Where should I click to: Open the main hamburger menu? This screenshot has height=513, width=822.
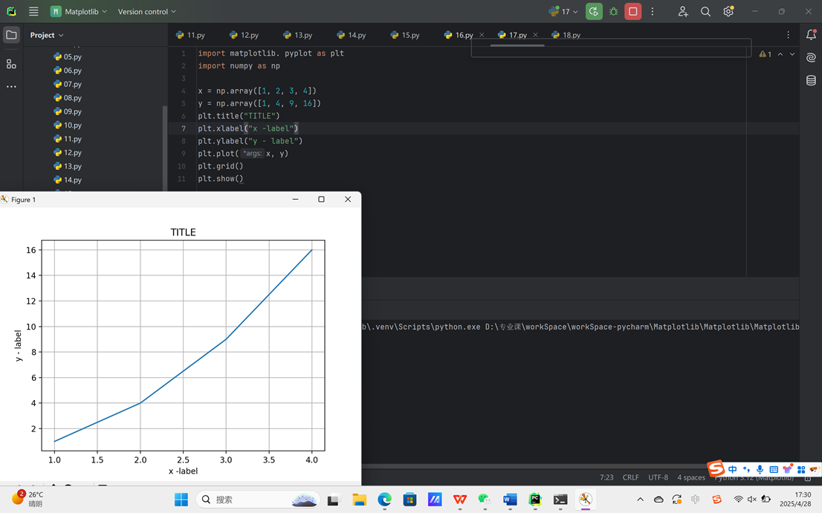tap(33, 12)
